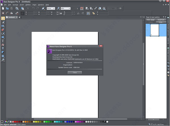Viewport: 170px width, 126px height.
Task: Open the Arrange menu
Action: coord(15,5)
